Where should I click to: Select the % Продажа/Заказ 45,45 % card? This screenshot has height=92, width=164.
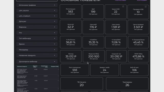click(x=138, y=42)
